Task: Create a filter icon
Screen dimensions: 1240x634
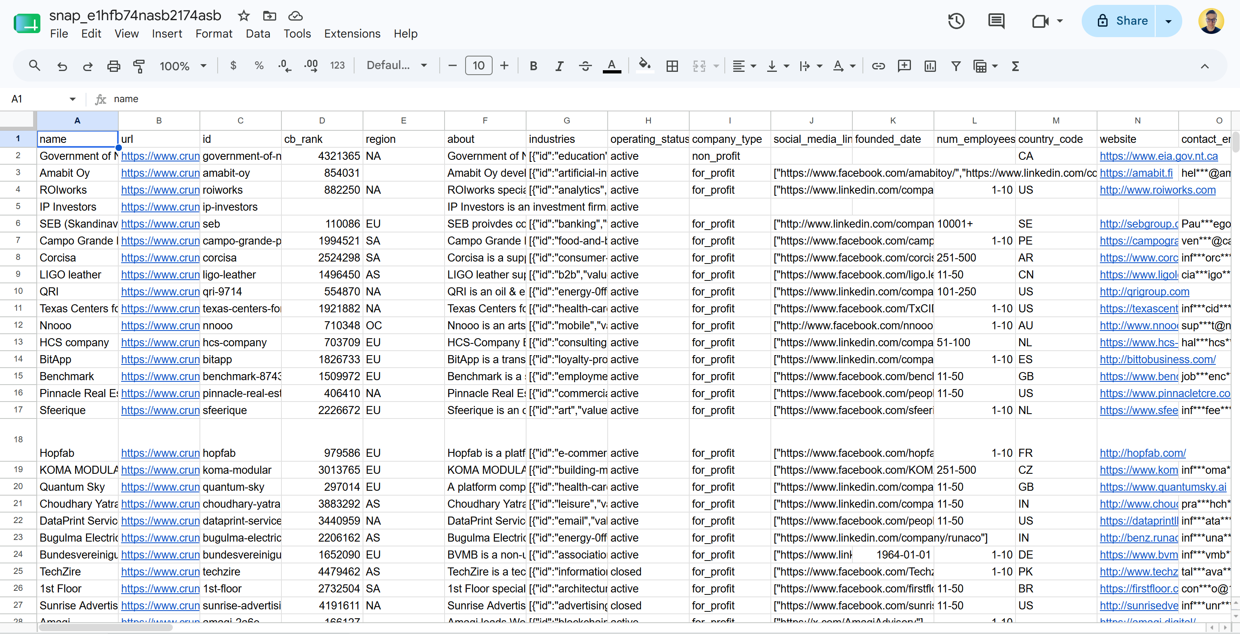Action: click(956, 66)
